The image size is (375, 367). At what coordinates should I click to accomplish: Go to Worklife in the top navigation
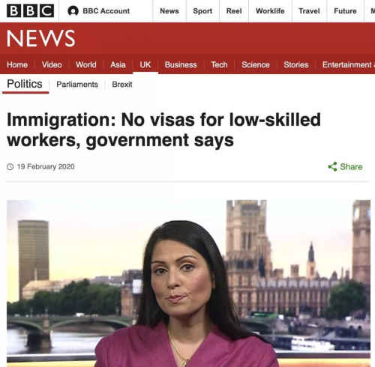tap(270, 11)
